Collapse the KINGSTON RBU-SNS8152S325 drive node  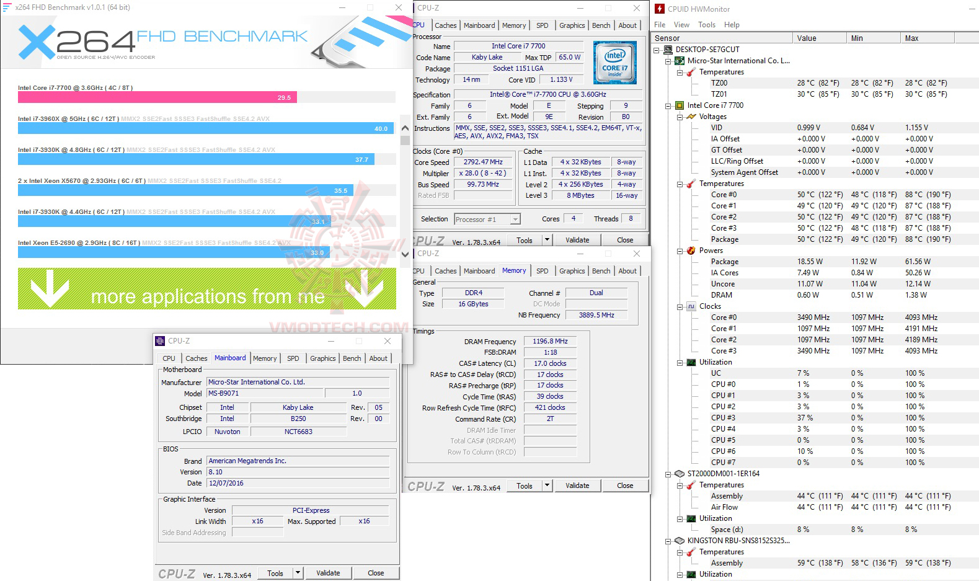[668, 541]
